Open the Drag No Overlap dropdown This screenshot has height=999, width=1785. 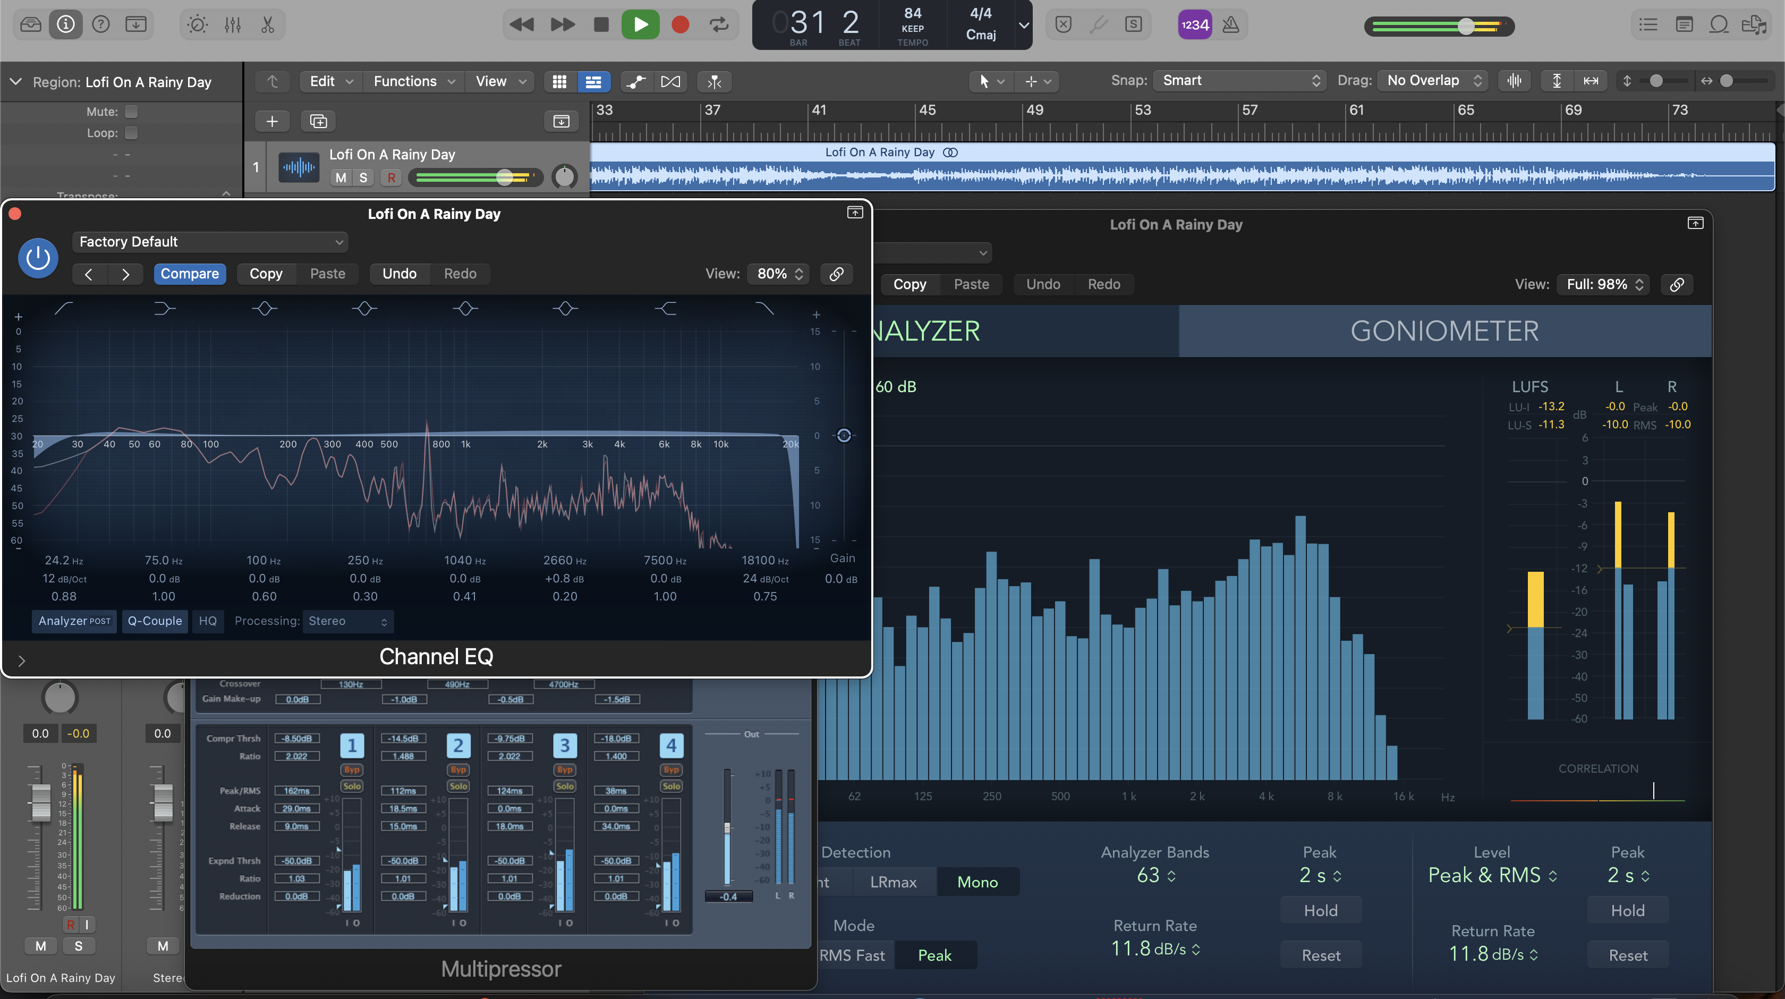(x=1432, y=81)
